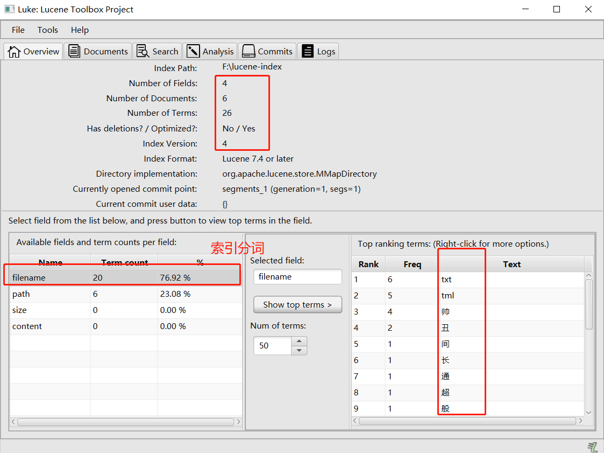Image resolution: width=604 pixels, height=453 pixels.
Task: Click the Logs tab list icon
Action: pos(308,51)
